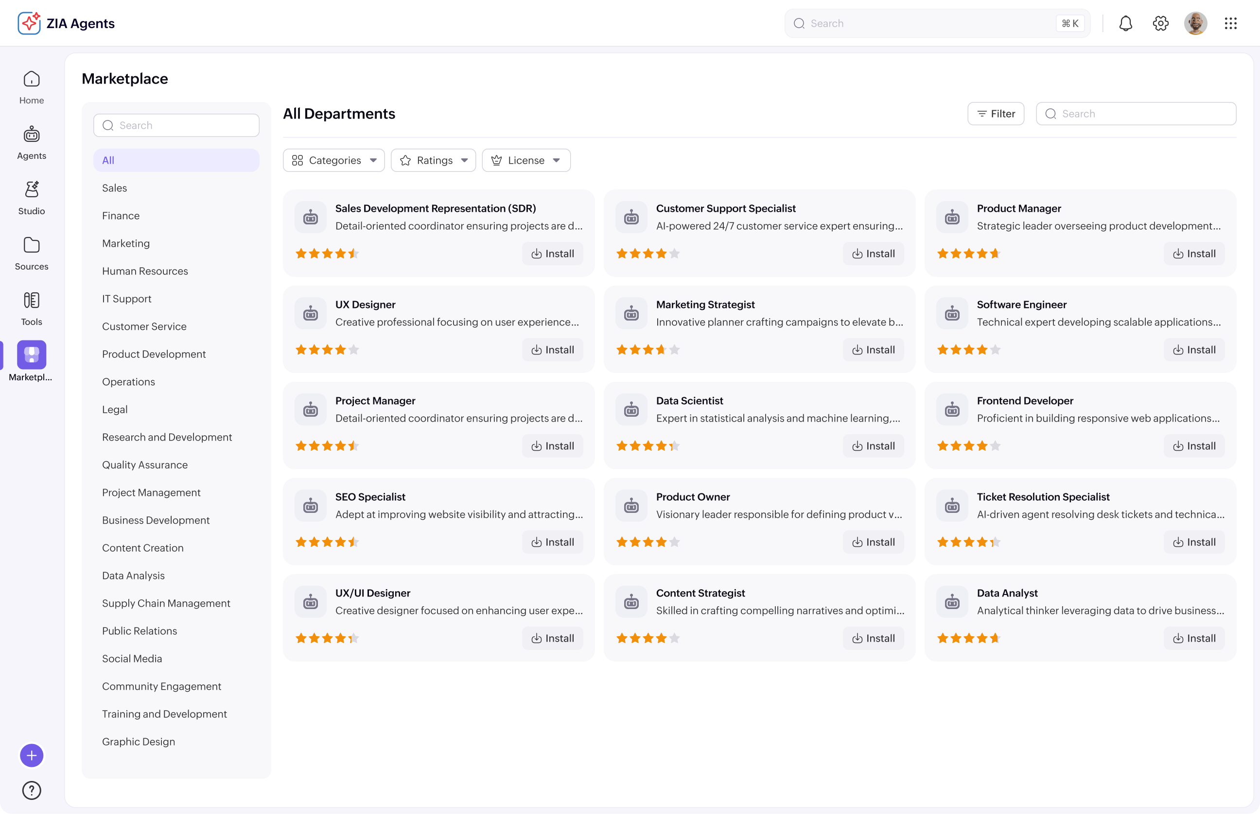Open the help question mark icon

(x=32, y=790)
